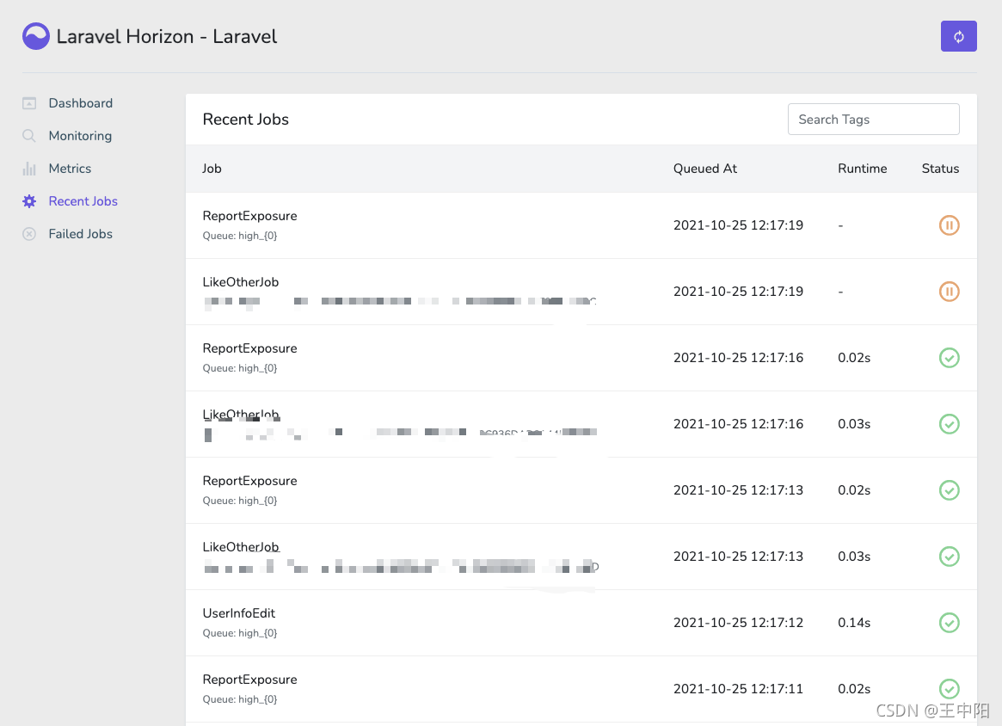Click completed status icon for LikeOtherJob 12:17:13
The width and height of the screenshot is (1002, 726).
[x=949, y=556]
